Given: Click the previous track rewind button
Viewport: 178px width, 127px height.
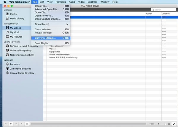Looking at the screenshot, I should pos(6,124).
